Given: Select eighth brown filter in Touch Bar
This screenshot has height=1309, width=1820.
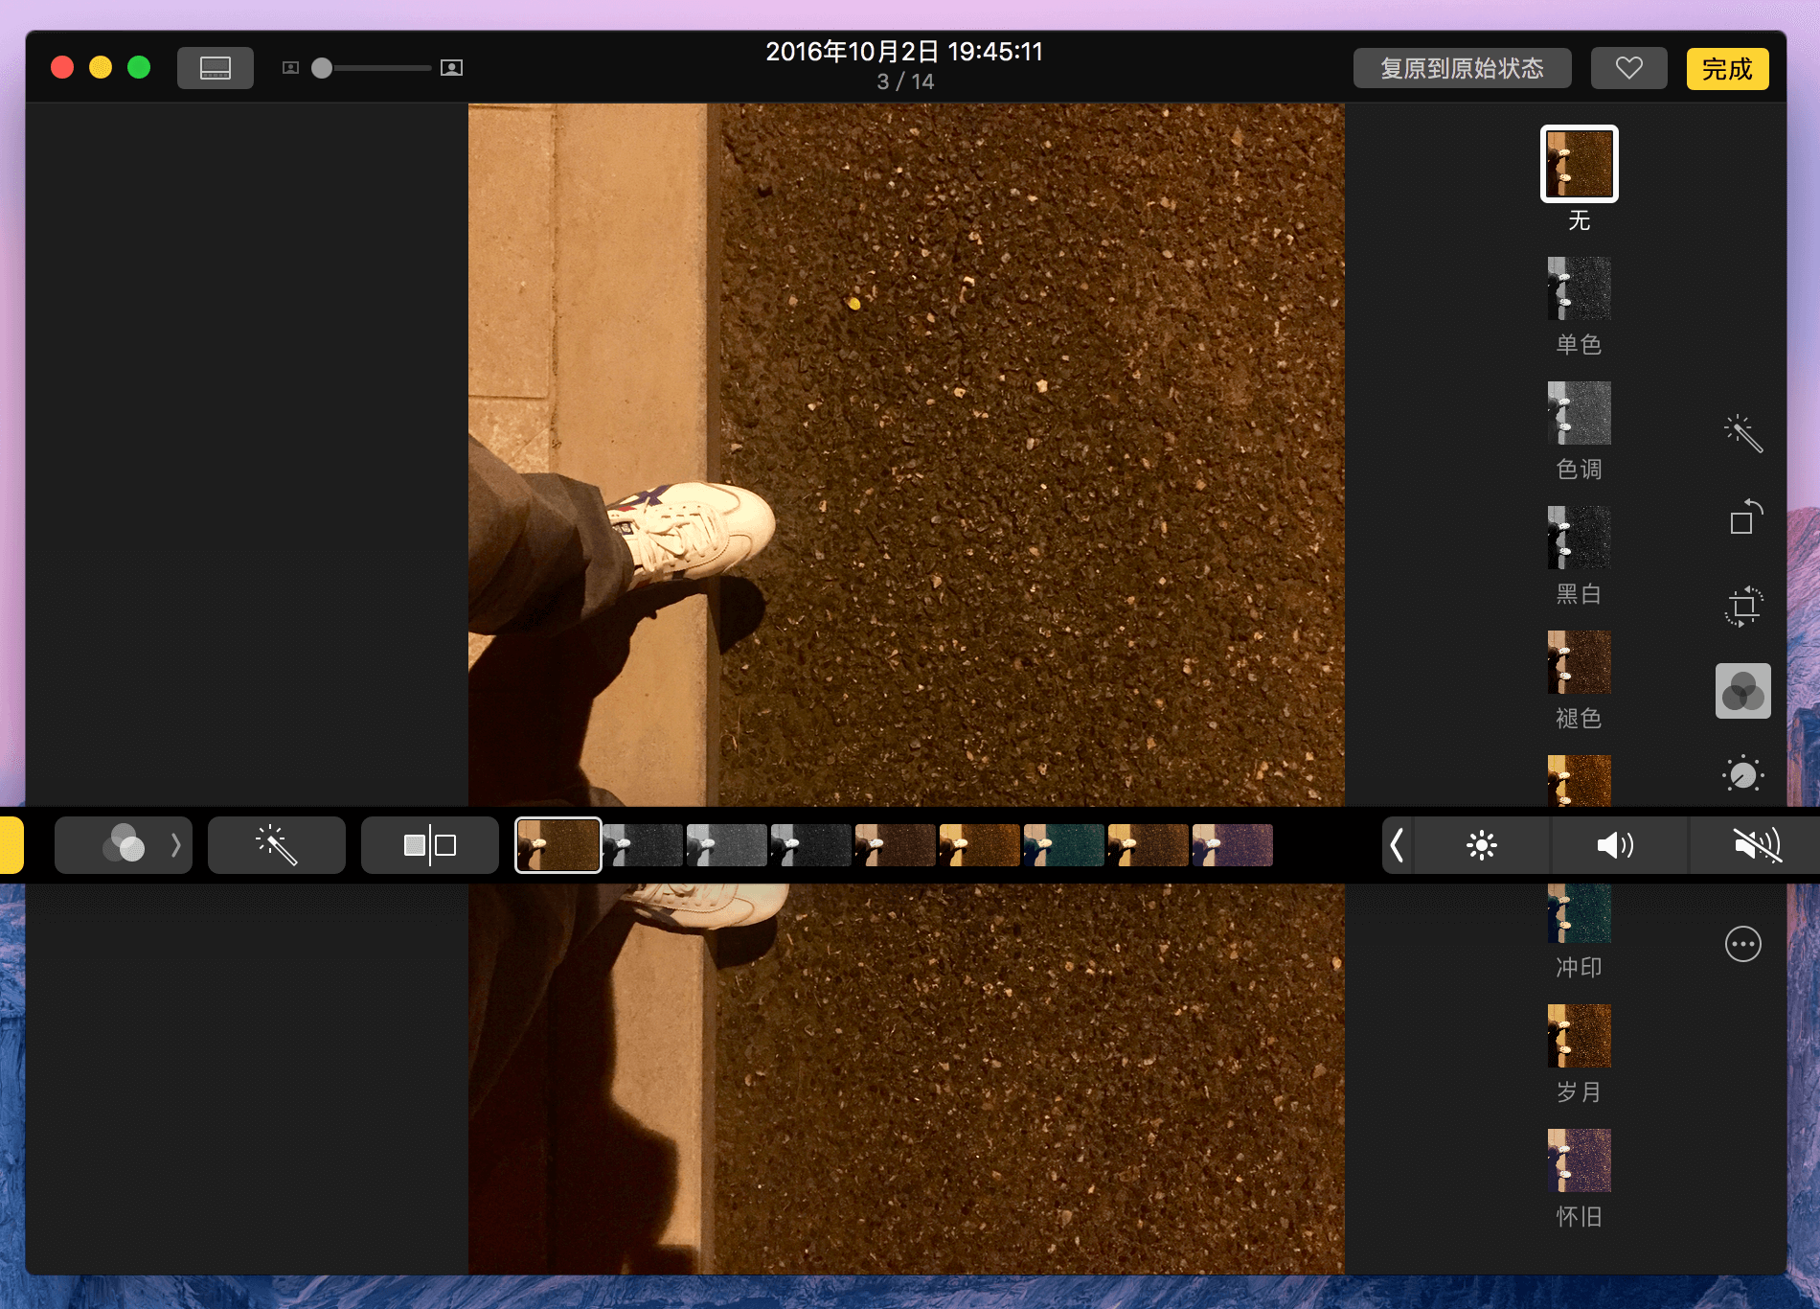Looking at the screenshot, I should click(1149, 845).
